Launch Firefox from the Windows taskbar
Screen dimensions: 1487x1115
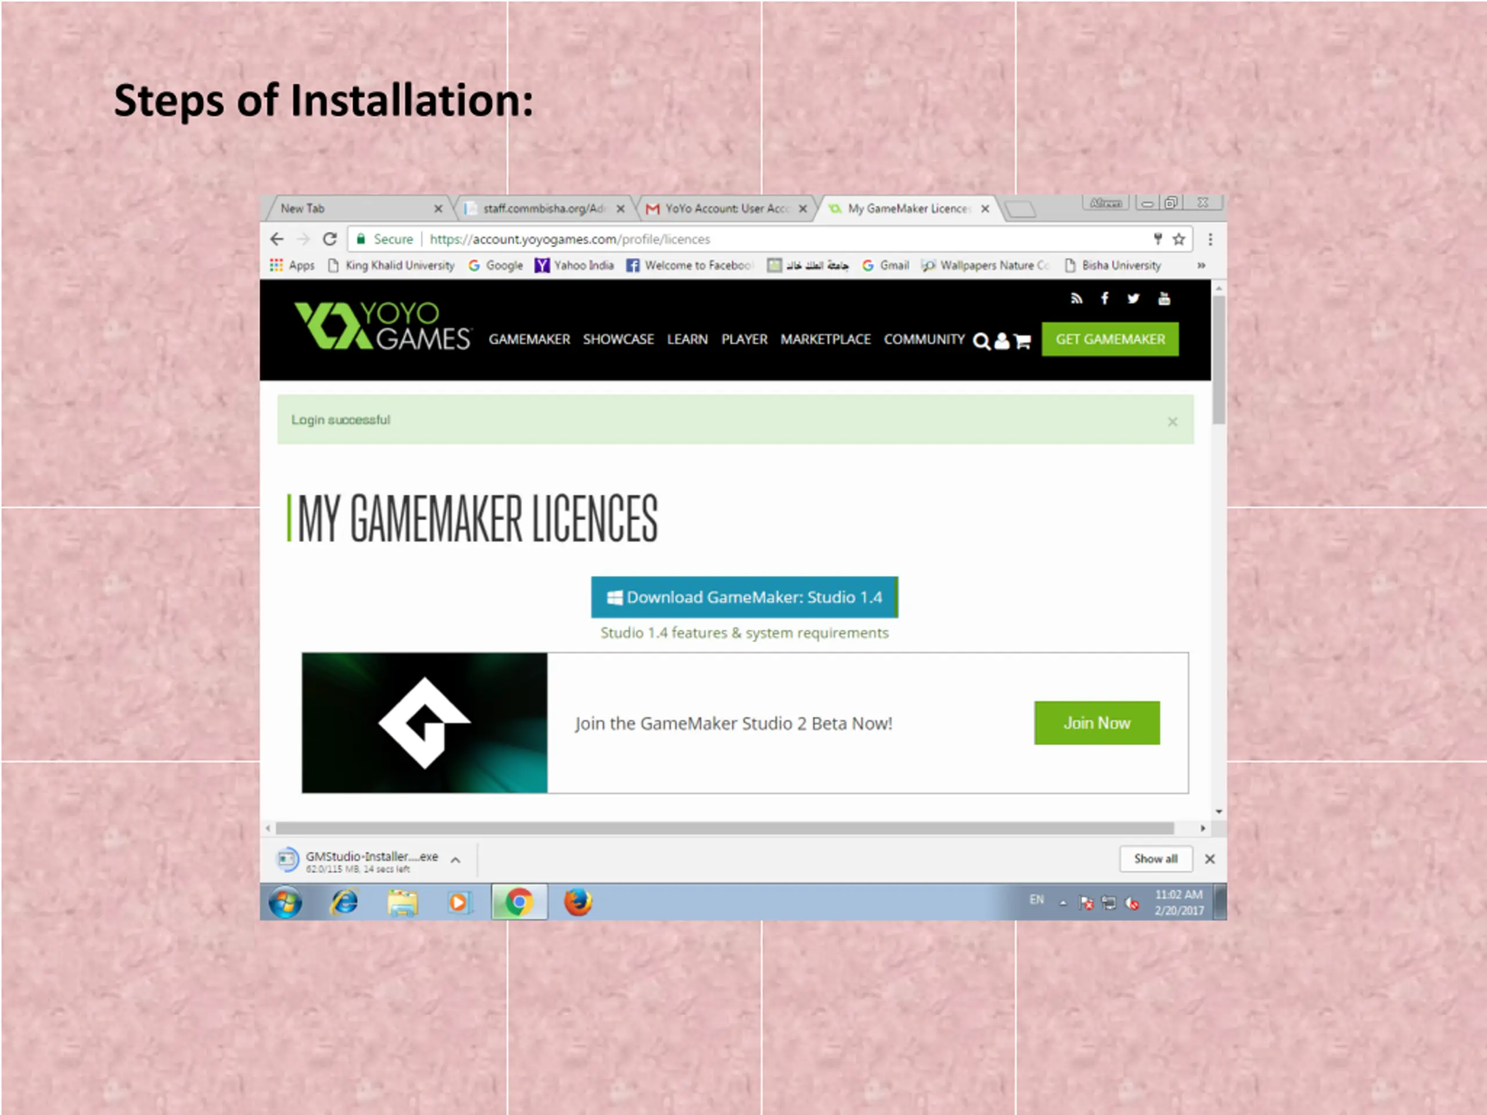[x=577, y=902]
